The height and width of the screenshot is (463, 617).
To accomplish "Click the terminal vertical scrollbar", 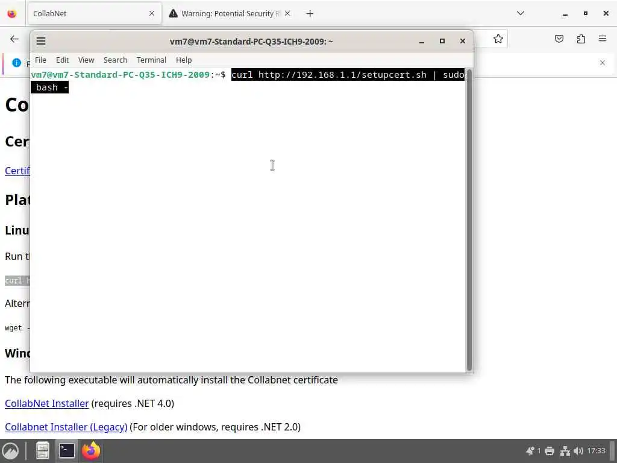I will 469,219.
